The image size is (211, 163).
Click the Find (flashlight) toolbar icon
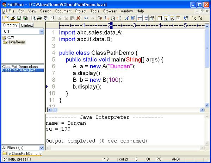100,18
